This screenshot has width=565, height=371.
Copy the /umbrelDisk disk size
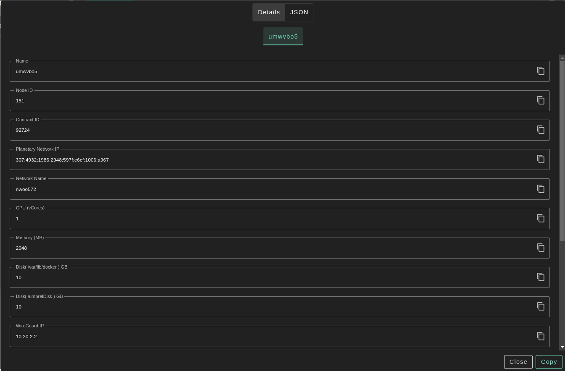541,306
